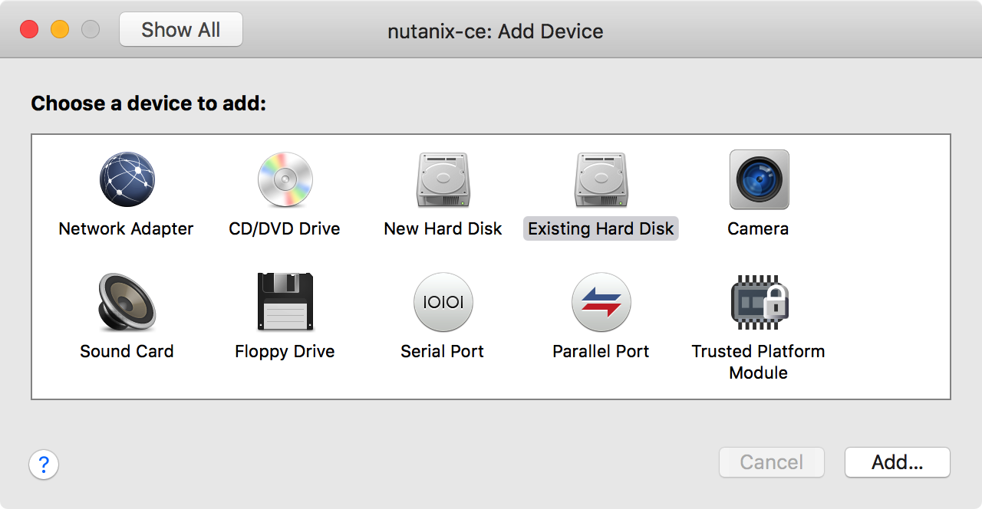Image resolution: width=982 pixels, height=509 pixels.
Task: Choose the CD/DVD Drive disc icon
Action: coord(285,180)
